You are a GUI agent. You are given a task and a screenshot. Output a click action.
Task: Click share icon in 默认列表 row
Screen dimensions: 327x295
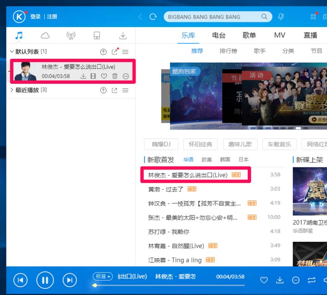(114, 52)
